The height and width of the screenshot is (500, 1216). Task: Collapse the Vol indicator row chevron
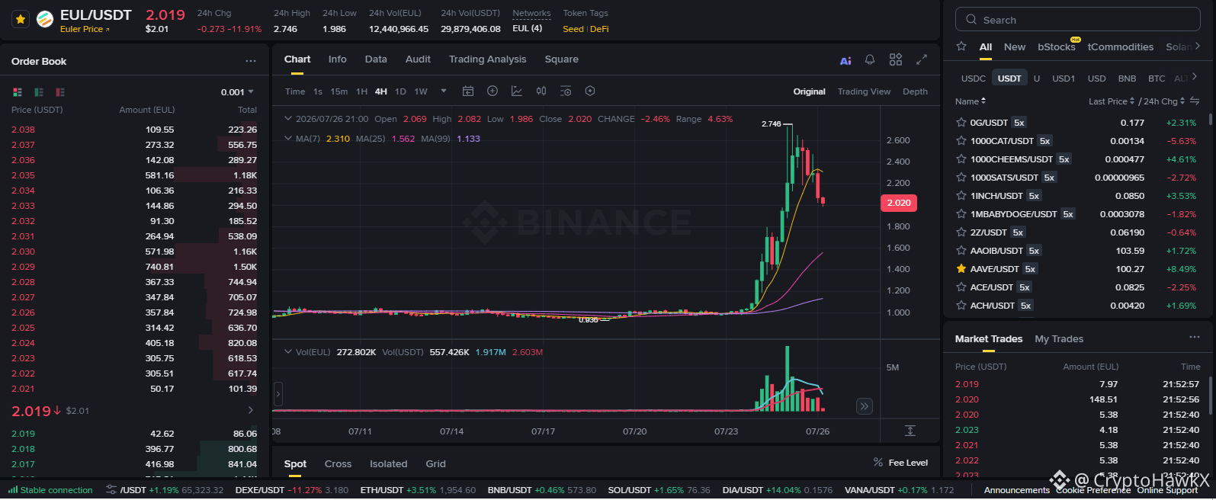click(x=288, y=352)
